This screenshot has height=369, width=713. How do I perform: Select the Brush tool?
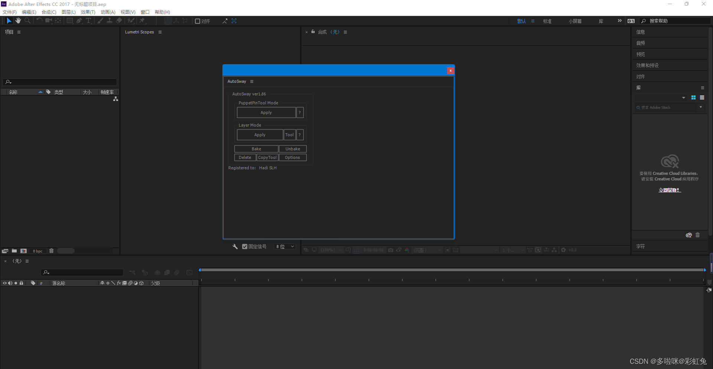100,21
